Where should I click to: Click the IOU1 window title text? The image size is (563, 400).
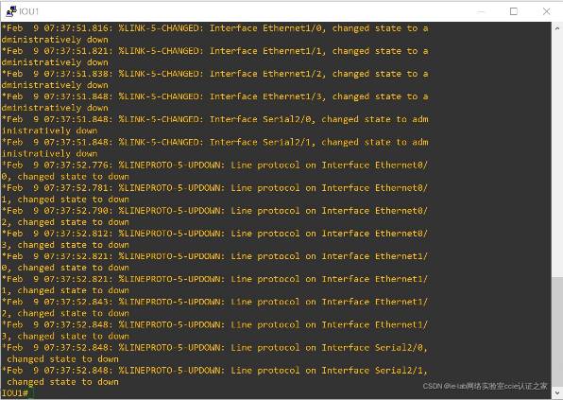coord(28,11)
